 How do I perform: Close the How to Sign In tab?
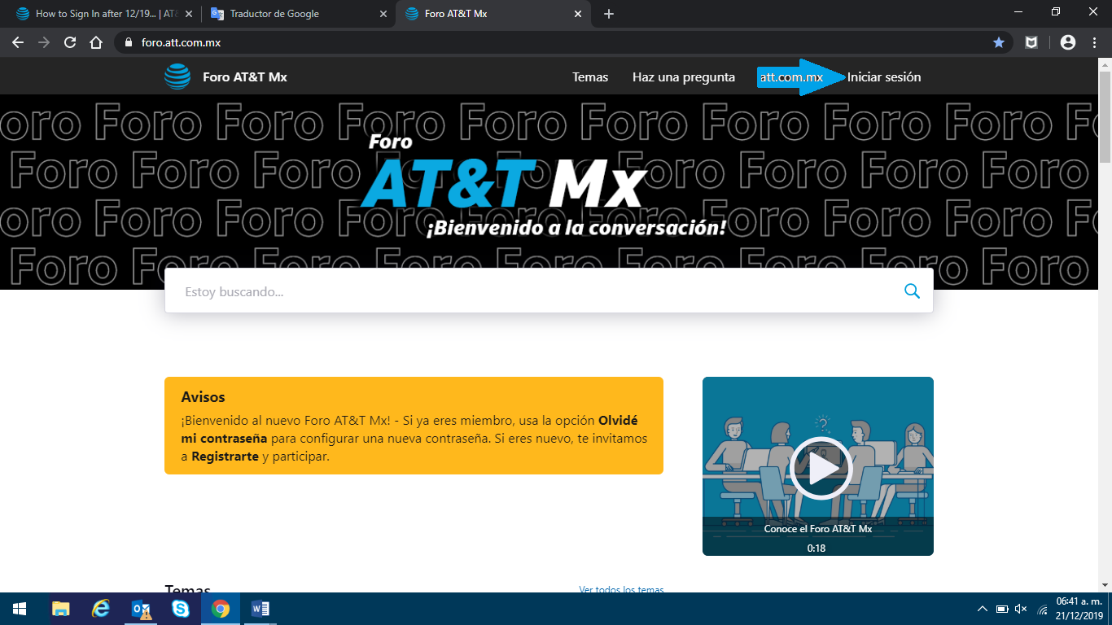tap(189, 14)
